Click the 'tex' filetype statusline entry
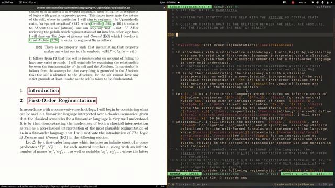The image size is (335, 188). (261, 174)
